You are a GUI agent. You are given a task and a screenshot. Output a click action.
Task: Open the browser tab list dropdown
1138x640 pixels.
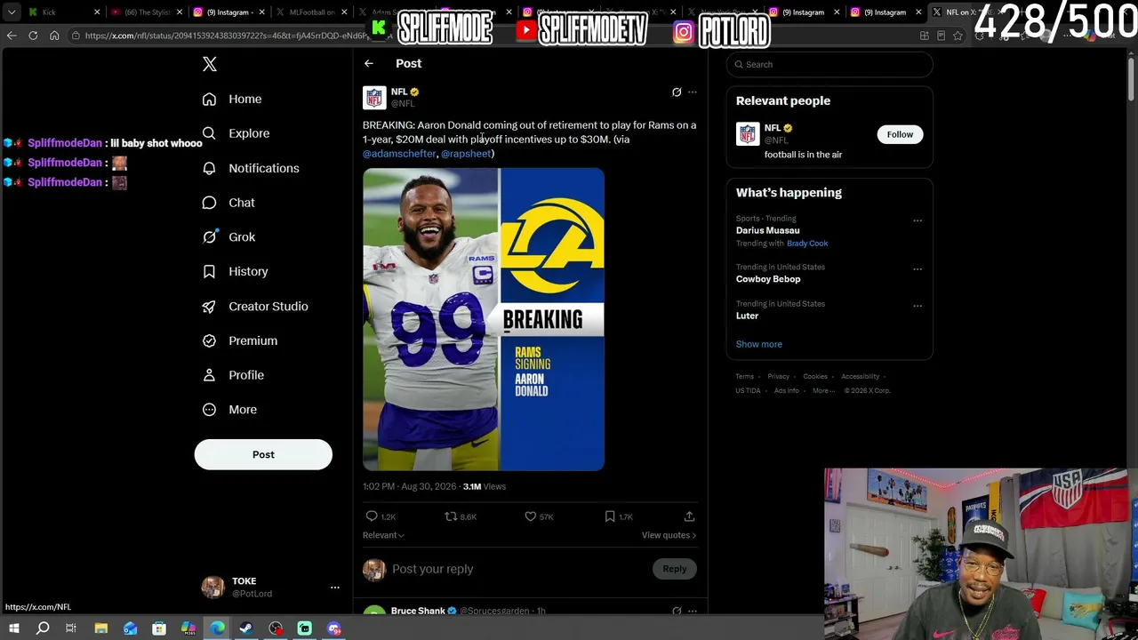(x=12, y=12)
